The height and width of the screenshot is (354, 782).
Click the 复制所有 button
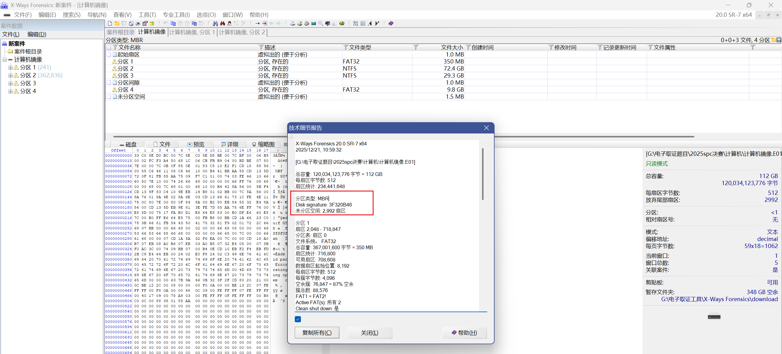pyautogui.click(x=317, y=333)
